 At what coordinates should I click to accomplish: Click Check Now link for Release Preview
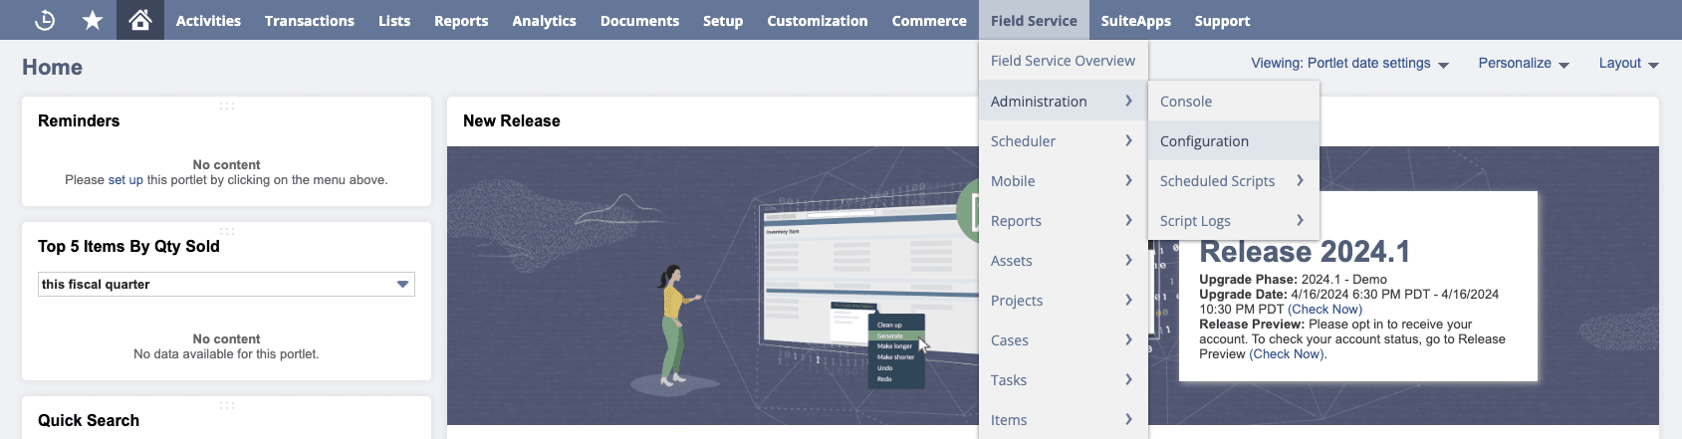(1288, 354)
